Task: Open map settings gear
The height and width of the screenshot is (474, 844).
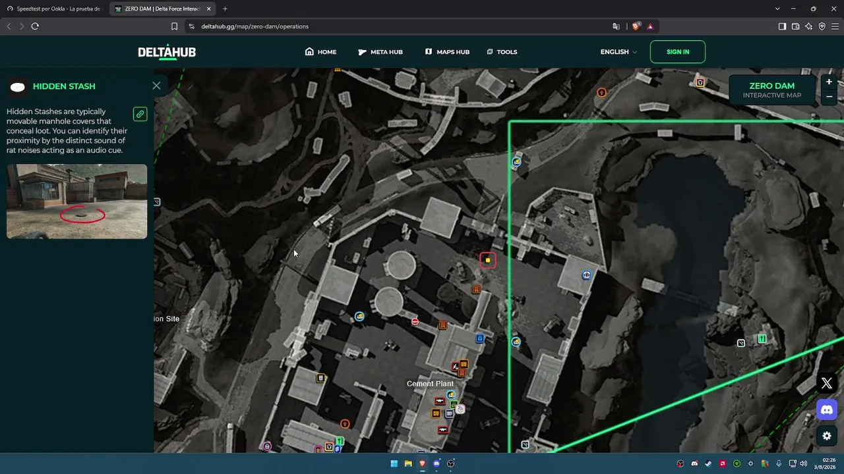Action: pos(827,436)
